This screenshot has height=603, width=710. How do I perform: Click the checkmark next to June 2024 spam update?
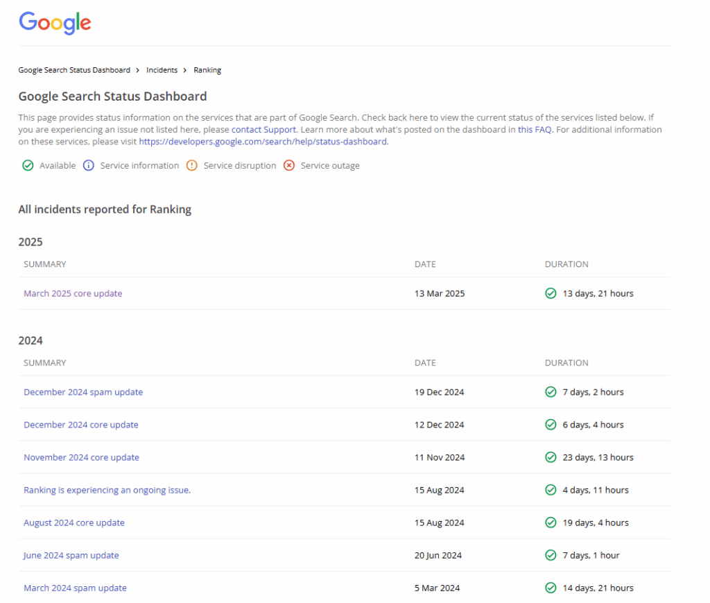(550, 555)
